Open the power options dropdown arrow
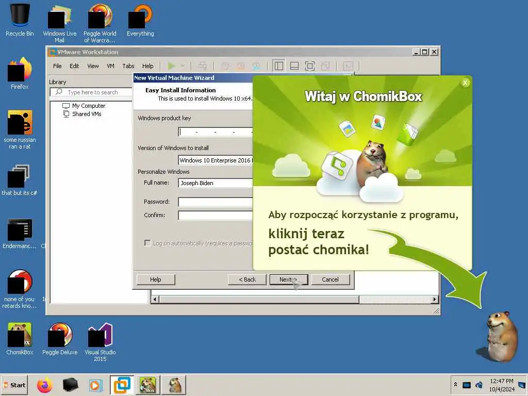Screen dimensions: 528x396 [183, 65]
